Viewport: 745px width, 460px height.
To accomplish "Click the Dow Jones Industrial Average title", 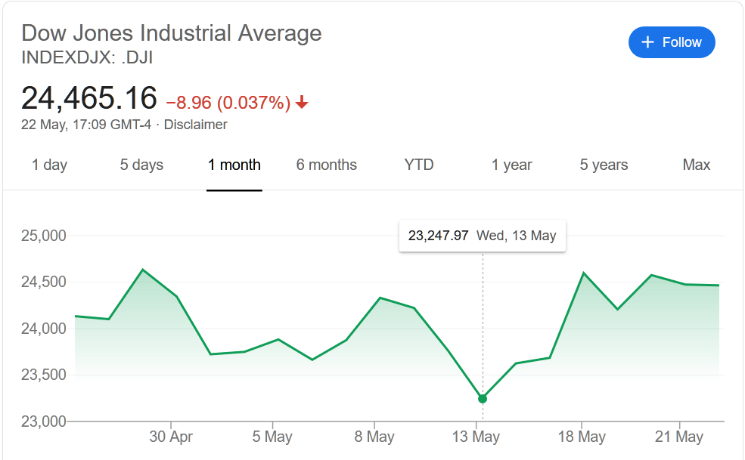I will click(x=172, y=33).
